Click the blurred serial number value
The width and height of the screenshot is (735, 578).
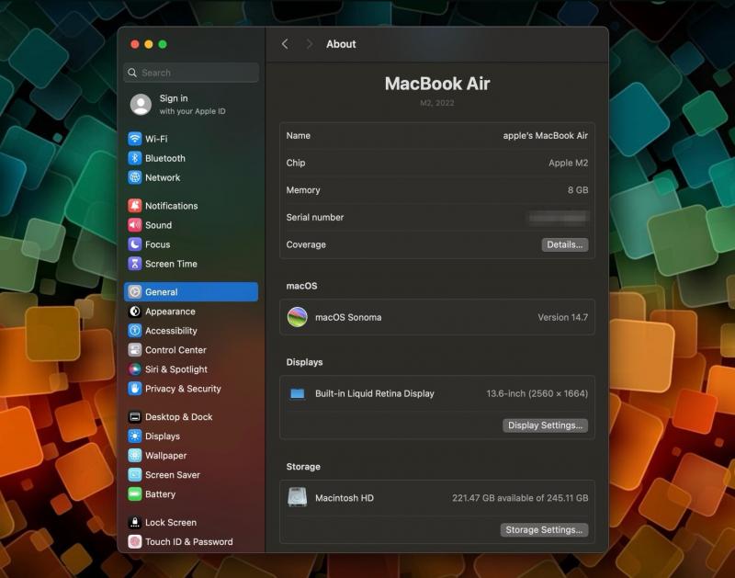558,217
